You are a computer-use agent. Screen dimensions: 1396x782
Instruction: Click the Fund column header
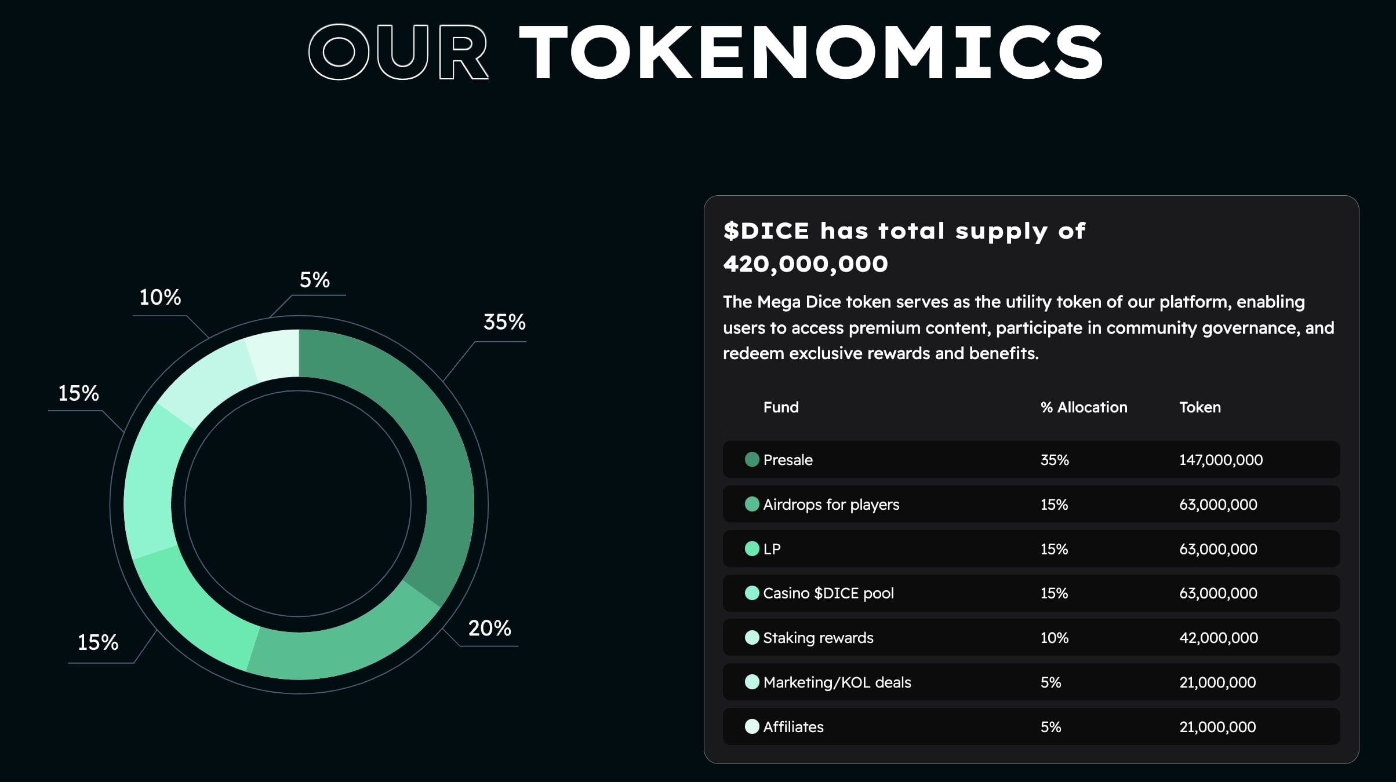point(781,407)
